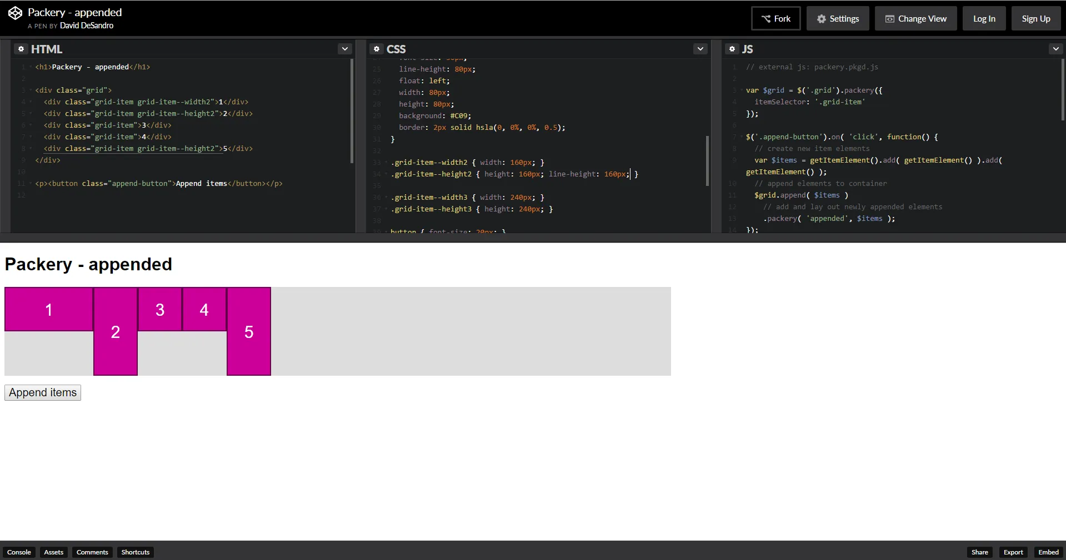Open the Console panel

pyautogui.click(x=19, y=552)
